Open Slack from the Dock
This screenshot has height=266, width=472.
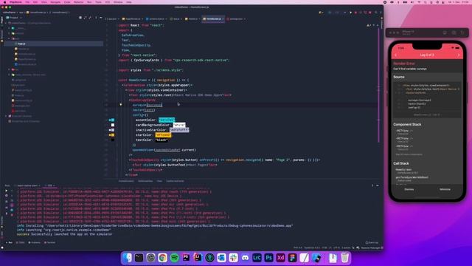pyautogui.click(x=233, y=258)
